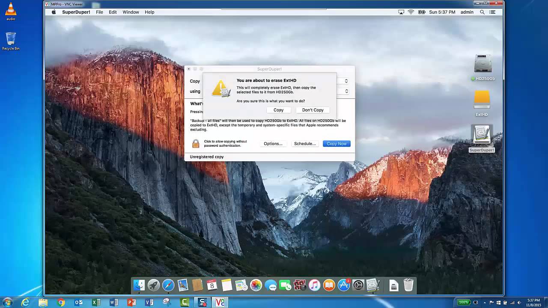The width and height of the screenshot is (548, 308).
Task: Open the Edit menu
Action: click(113, 12)
